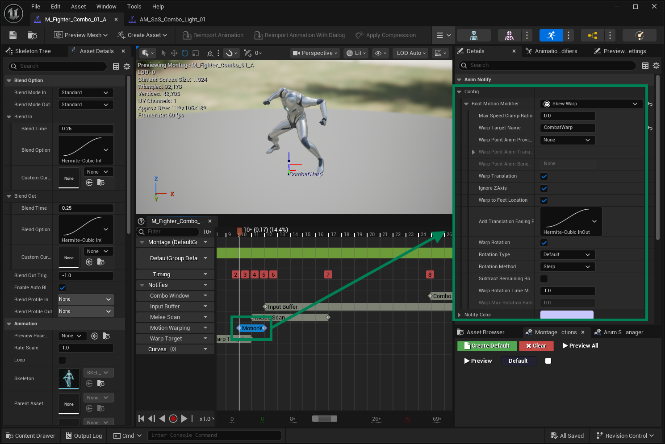This screenshot has height=444, width=665.
Task: Open the LOD Auto viewport dropdown
Action: 411,53
